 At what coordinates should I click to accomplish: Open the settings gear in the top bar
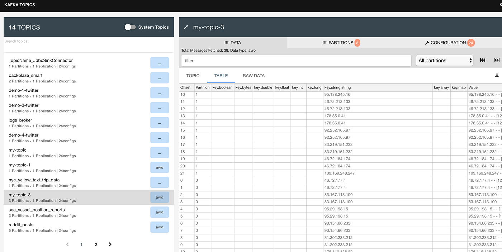point(500,5)
